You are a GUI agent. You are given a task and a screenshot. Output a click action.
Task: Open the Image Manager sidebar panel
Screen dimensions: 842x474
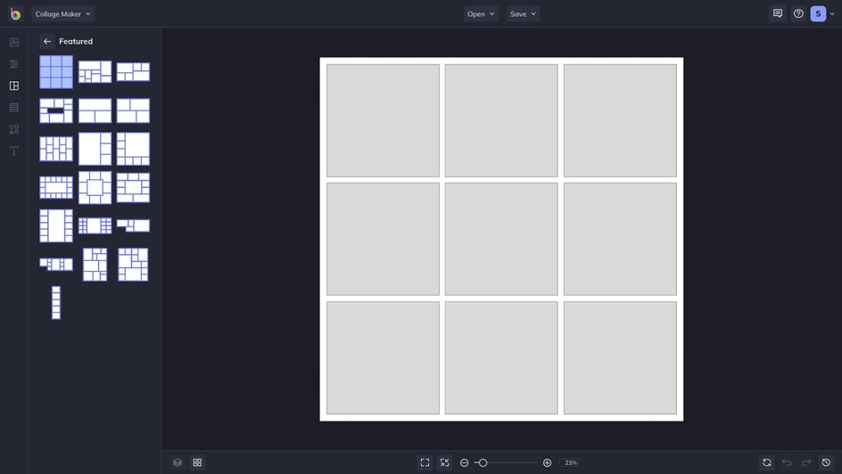coord(14,43)
